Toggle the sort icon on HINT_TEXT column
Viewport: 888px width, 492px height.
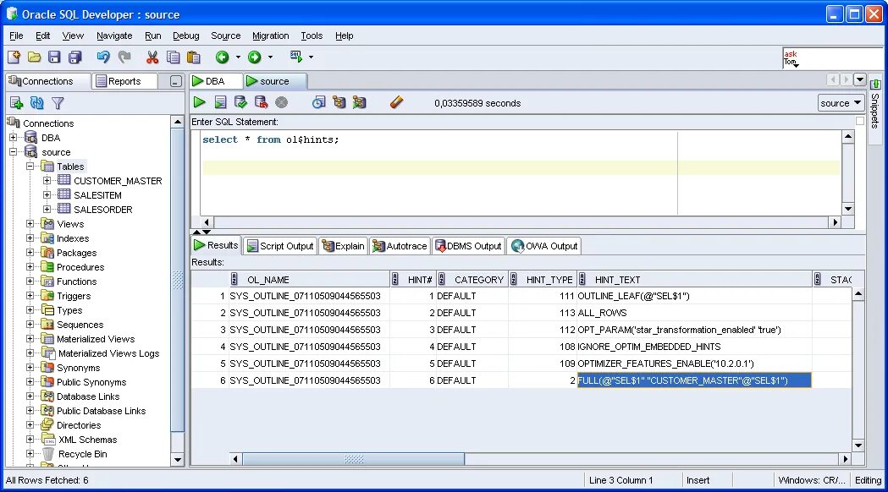coord(582,279)
